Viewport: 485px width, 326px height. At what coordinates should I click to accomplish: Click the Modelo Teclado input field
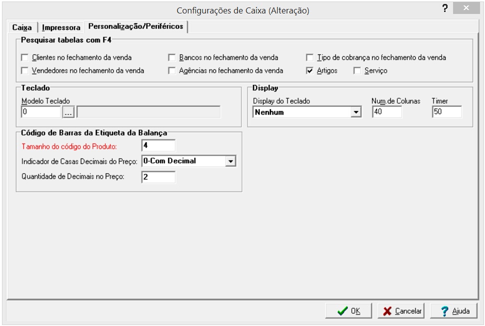point(41,112)
